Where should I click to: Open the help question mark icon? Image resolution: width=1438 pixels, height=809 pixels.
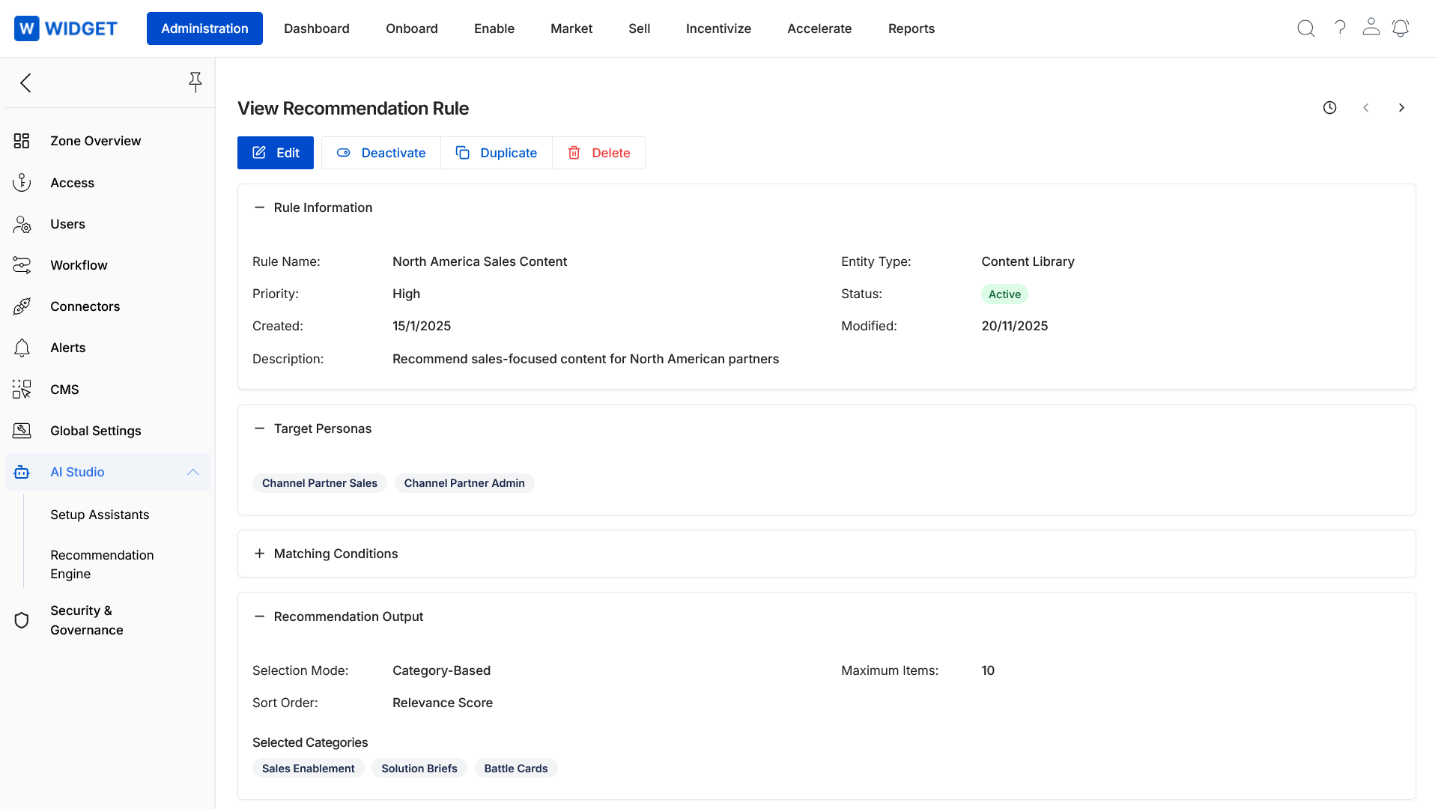[x=1341, y=28]
